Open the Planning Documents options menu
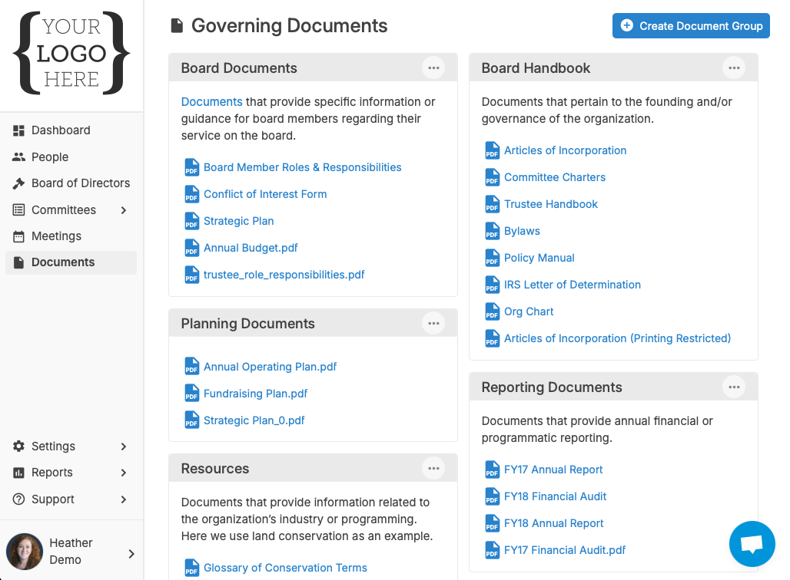Image resolution: width=790 pixels, height=580 pixels. 433,323
